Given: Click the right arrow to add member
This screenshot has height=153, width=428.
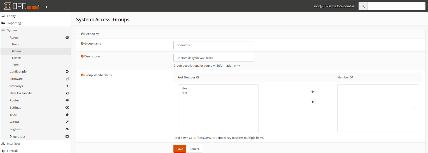Looking at the screenshot, I should click(312, 92).
